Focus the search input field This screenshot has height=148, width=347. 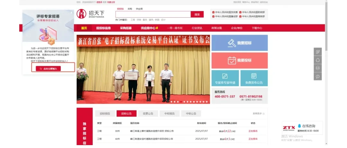click(x=153, y=14)
